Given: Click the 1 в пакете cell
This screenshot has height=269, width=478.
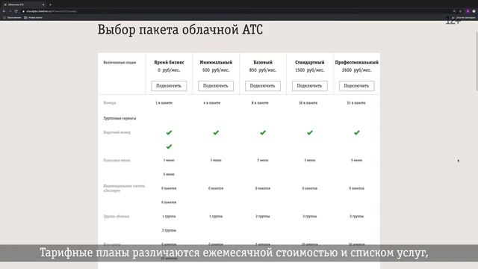Looking at the screenshot, I should tap(164, 103).
